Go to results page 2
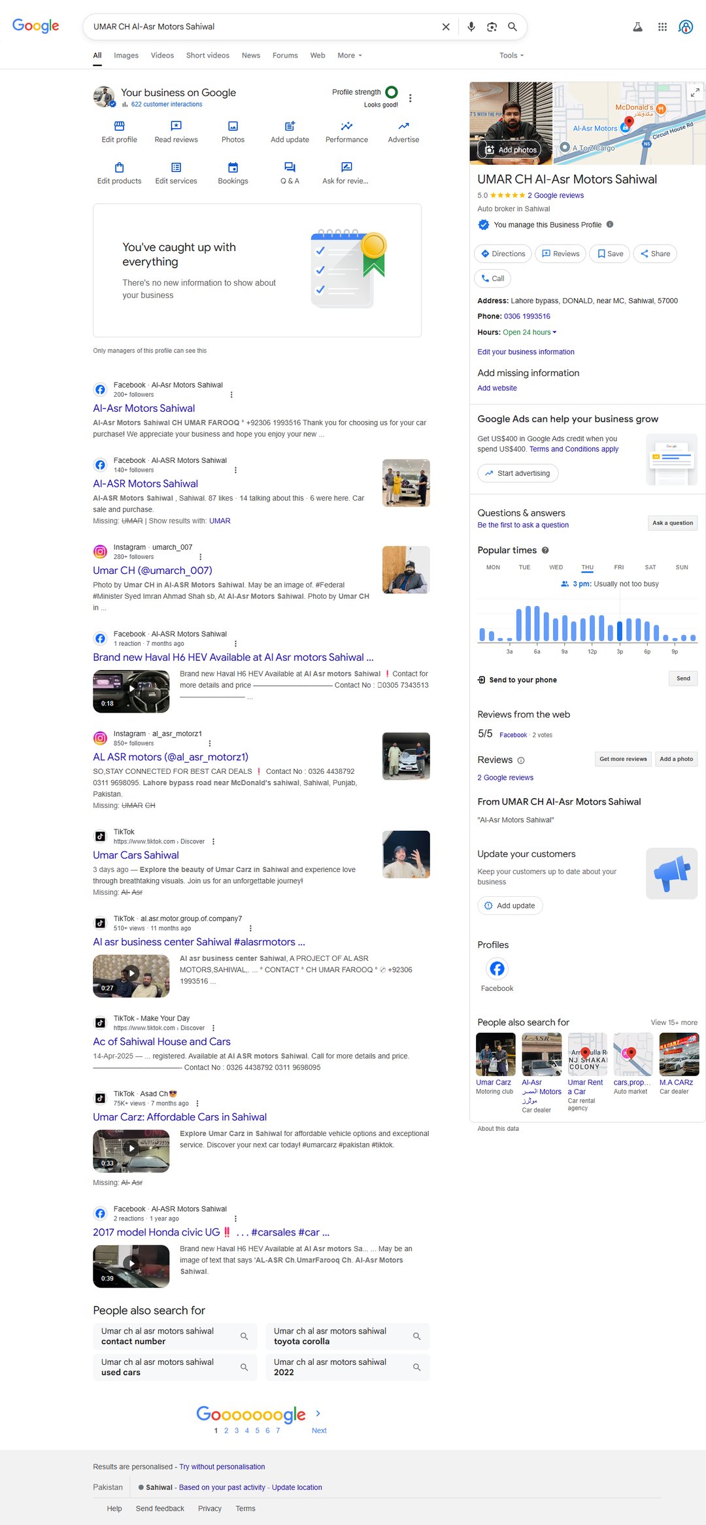The height and width of the screenshot is (1525, 706). [226, 1431]
